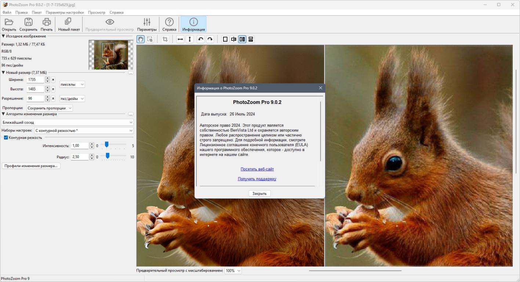
Task: Click the Открыть toolbar icon
Action: pos(9,24)
